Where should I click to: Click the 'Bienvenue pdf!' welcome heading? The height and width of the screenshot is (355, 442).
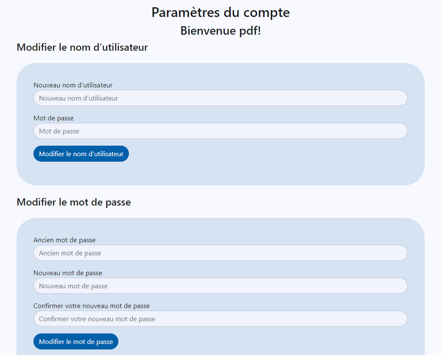pyautogui.click(x=220, y=31)
